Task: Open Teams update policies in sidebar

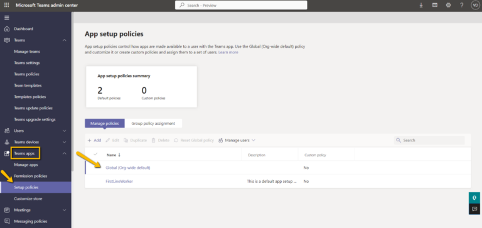Action: pyautogui.click(x=33, y=108)
